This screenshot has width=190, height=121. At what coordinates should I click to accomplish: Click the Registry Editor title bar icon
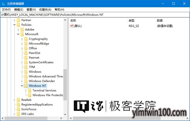pyautogui.click(x=3, y=3)
